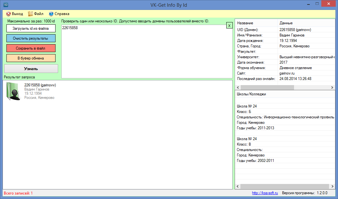
Task: Clear the ID input with the x button
Action: tap(230, 25)
